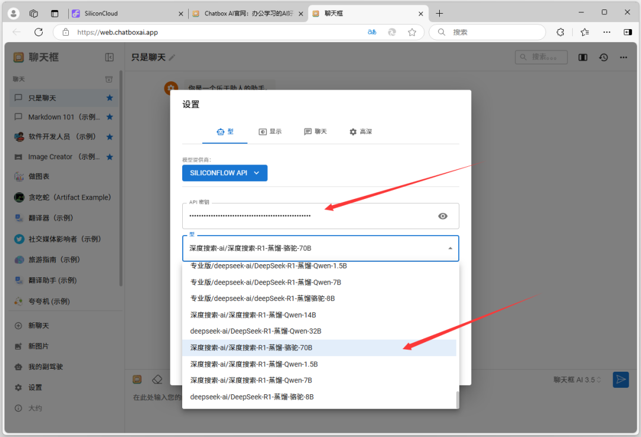The image size is (641, 437).
Task: Choose deepseek-ai/DeepSeek-R1-蒸馏-骆驼-8B model
Action: tap(319, 397)
